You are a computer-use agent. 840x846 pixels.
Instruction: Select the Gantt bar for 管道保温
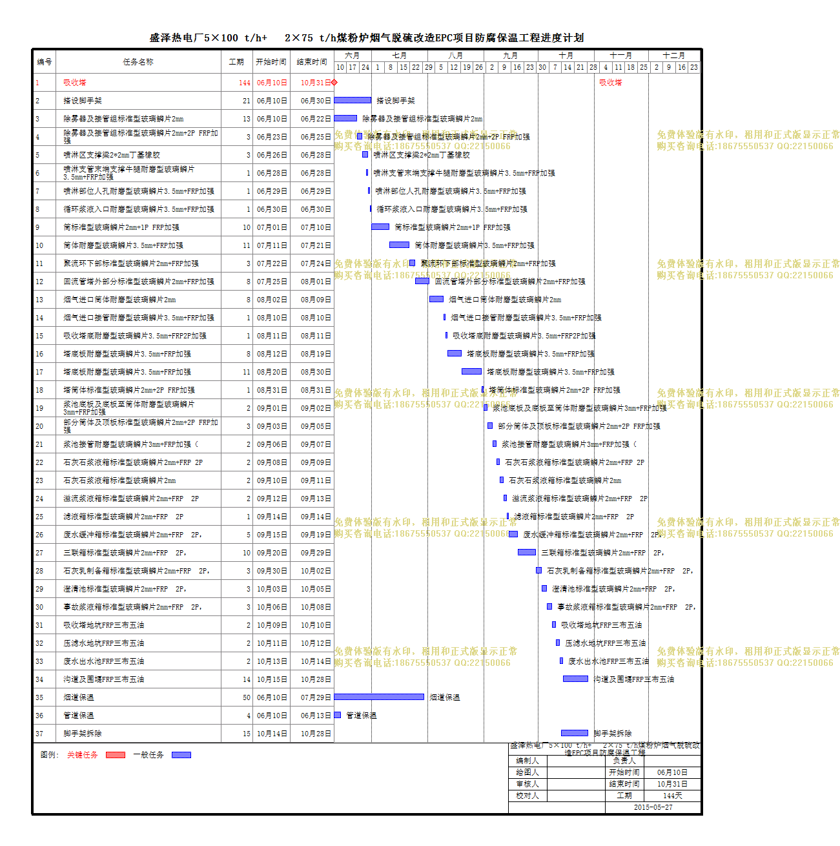point(338,715)
